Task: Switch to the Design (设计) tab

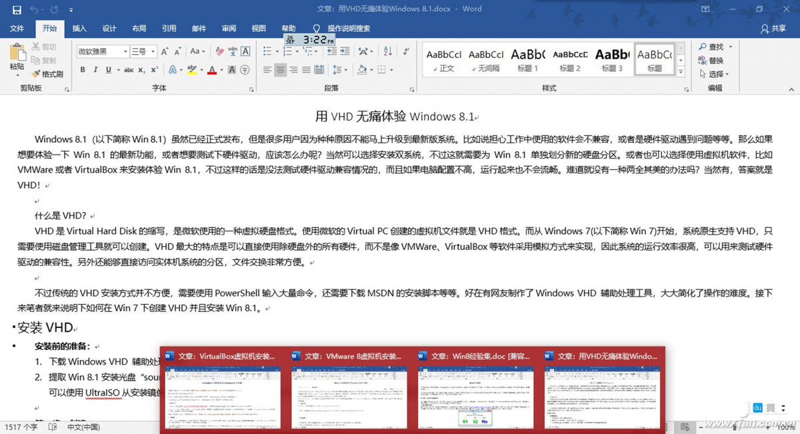Action: [x=109, y=29]
